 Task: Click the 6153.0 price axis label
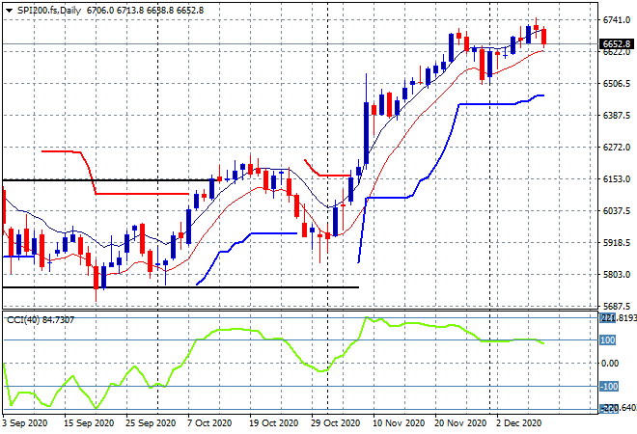617,179
